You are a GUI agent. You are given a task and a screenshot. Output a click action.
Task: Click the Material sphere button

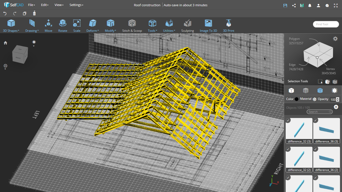[314, 99]
